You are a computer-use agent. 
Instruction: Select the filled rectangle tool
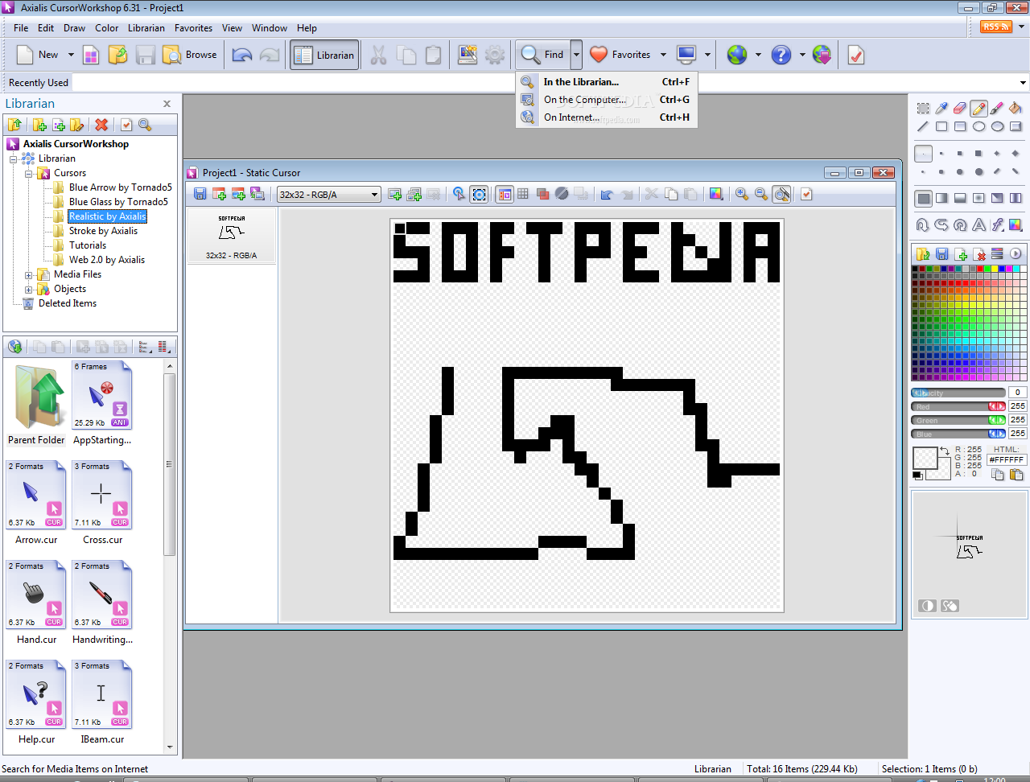[x=960, y=126]
